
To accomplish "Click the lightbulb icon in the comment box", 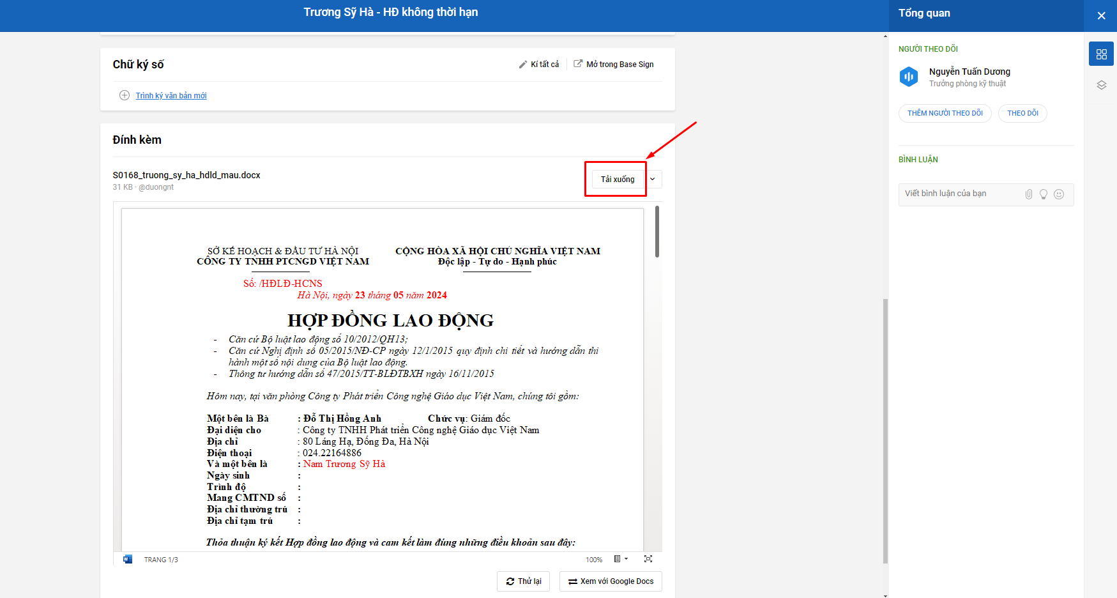I will [x=1044, y=194].
